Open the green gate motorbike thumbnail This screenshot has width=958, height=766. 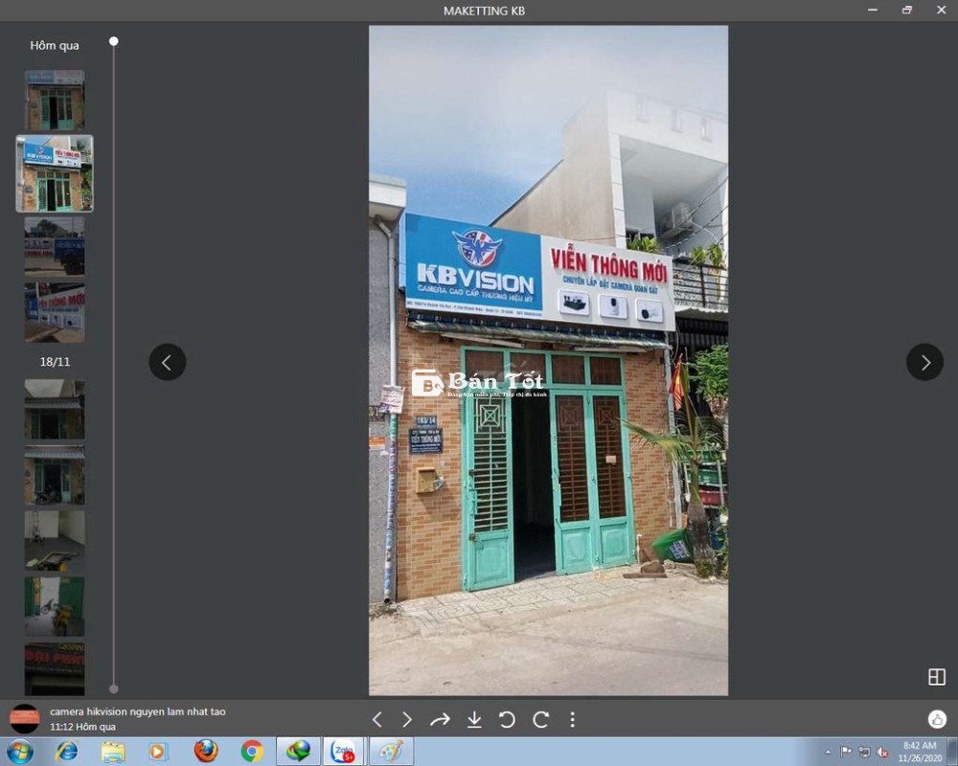(x=55, y=606)
